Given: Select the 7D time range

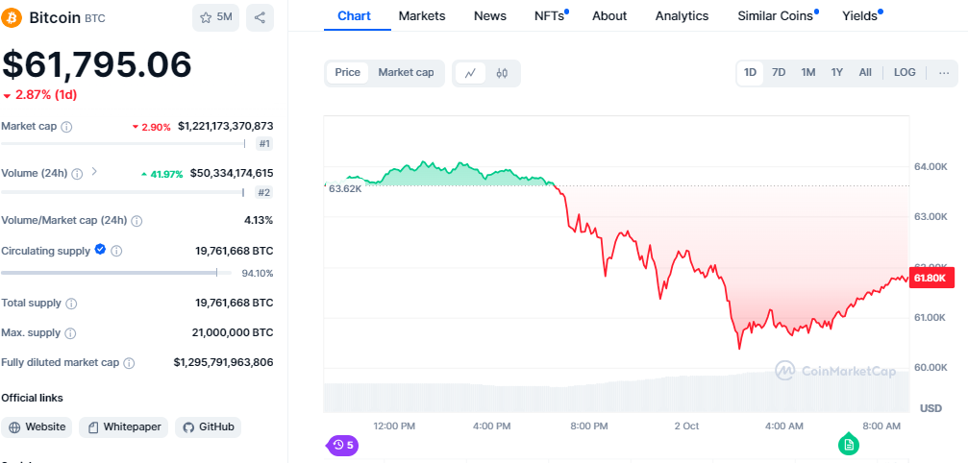Looking at the screenshot, I should click(x=779, y=73).
